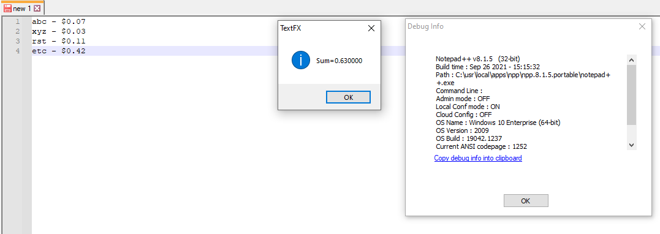Click the Debug Info title text
Viewport: 660px width, 234px height.
pyautogui.click(x=425, y=26)
